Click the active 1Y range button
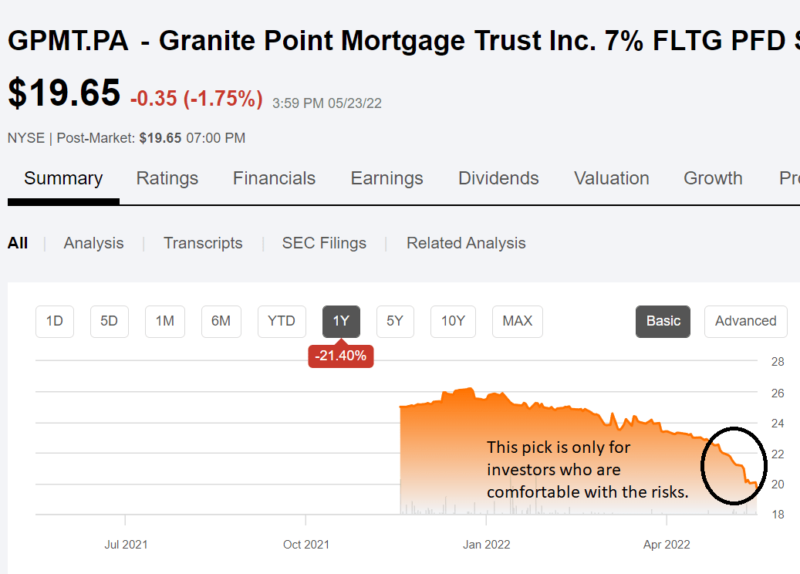Viewport: 800px width, 574px height. [x=341, y=322]
